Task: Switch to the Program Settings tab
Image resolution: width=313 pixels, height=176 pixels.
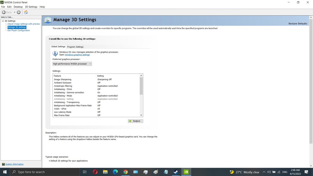Action: pyautogui.click(x=75, y=47)
